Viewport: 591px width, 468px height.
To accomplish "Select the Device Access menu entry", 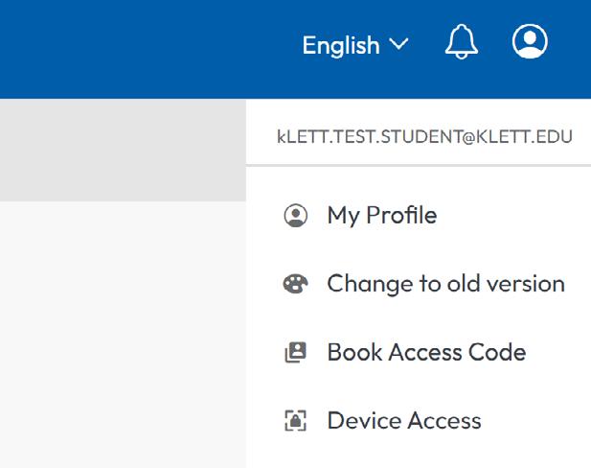I will 404,420.
